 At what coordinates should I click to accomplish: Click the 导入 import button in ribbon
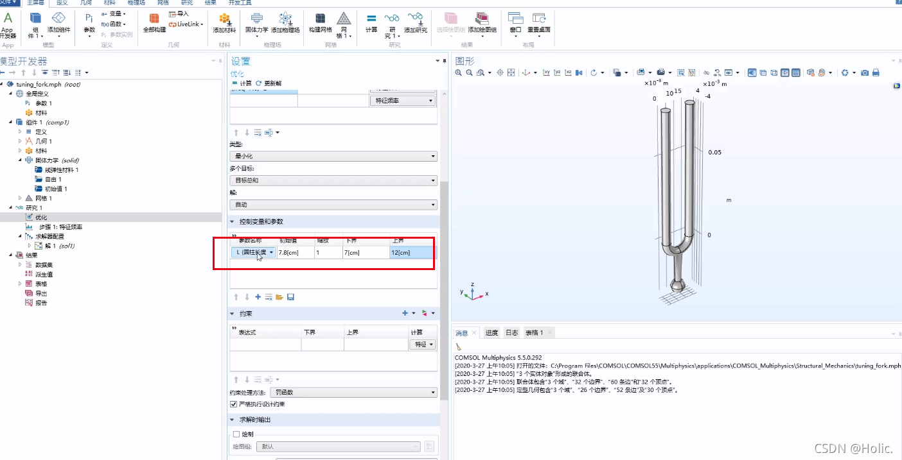coord(179,13)
